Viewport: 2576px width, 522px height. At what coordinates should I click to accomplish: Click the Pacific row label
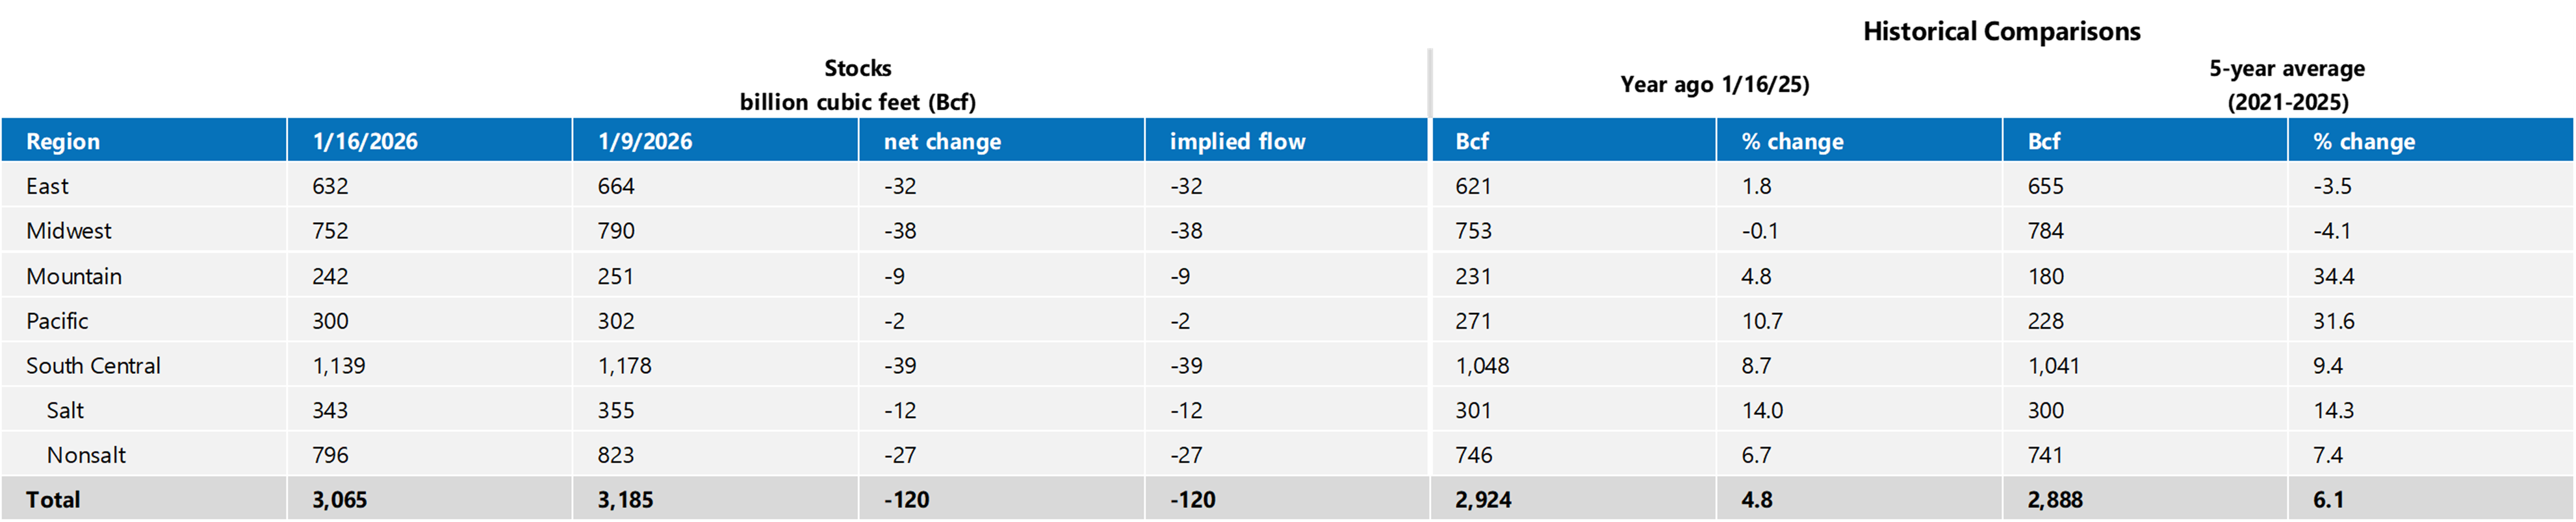tap(57, 321)
